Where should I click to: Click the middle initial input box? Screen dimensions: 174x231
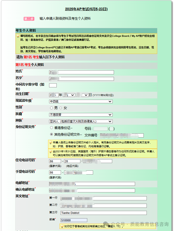pyautogui.click(x=53, y=85)
